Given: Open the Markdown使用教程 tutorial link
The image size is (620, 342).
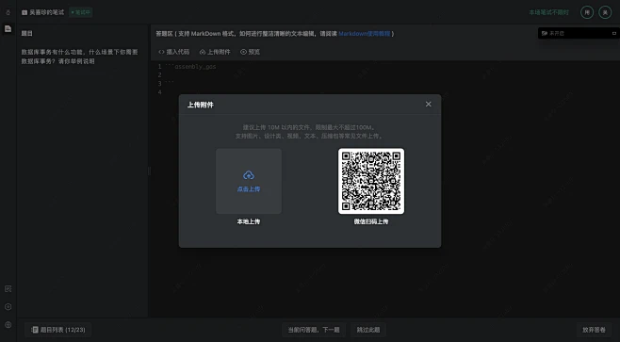Looking at the screenshot, I should [x=365, y=34].
